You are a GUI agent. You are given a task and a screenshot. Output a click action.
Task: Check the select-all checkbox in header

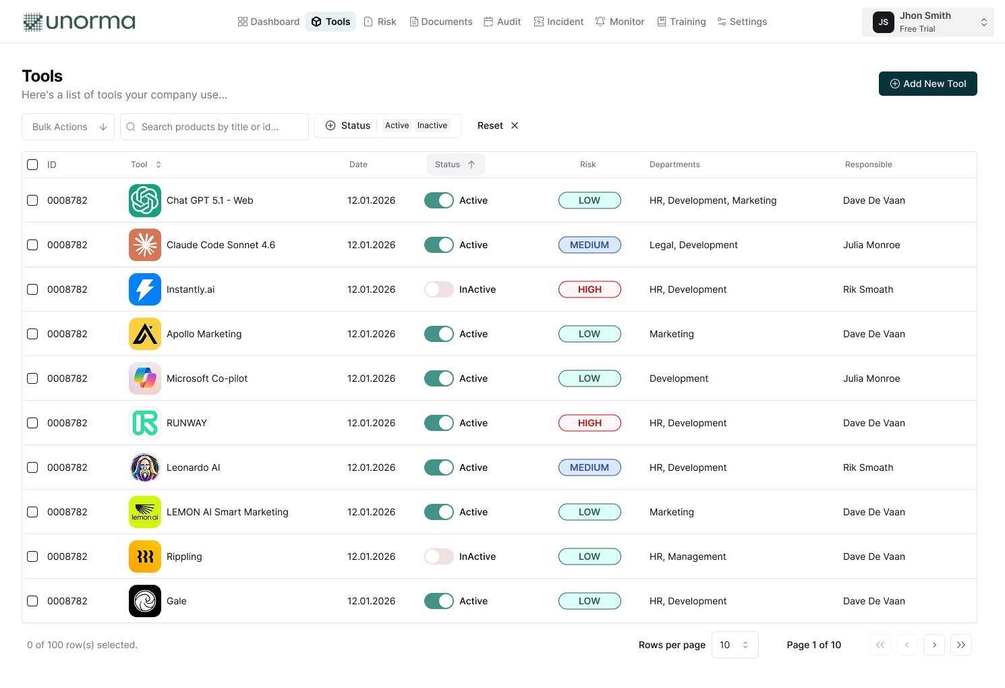(x=32, y=165)
